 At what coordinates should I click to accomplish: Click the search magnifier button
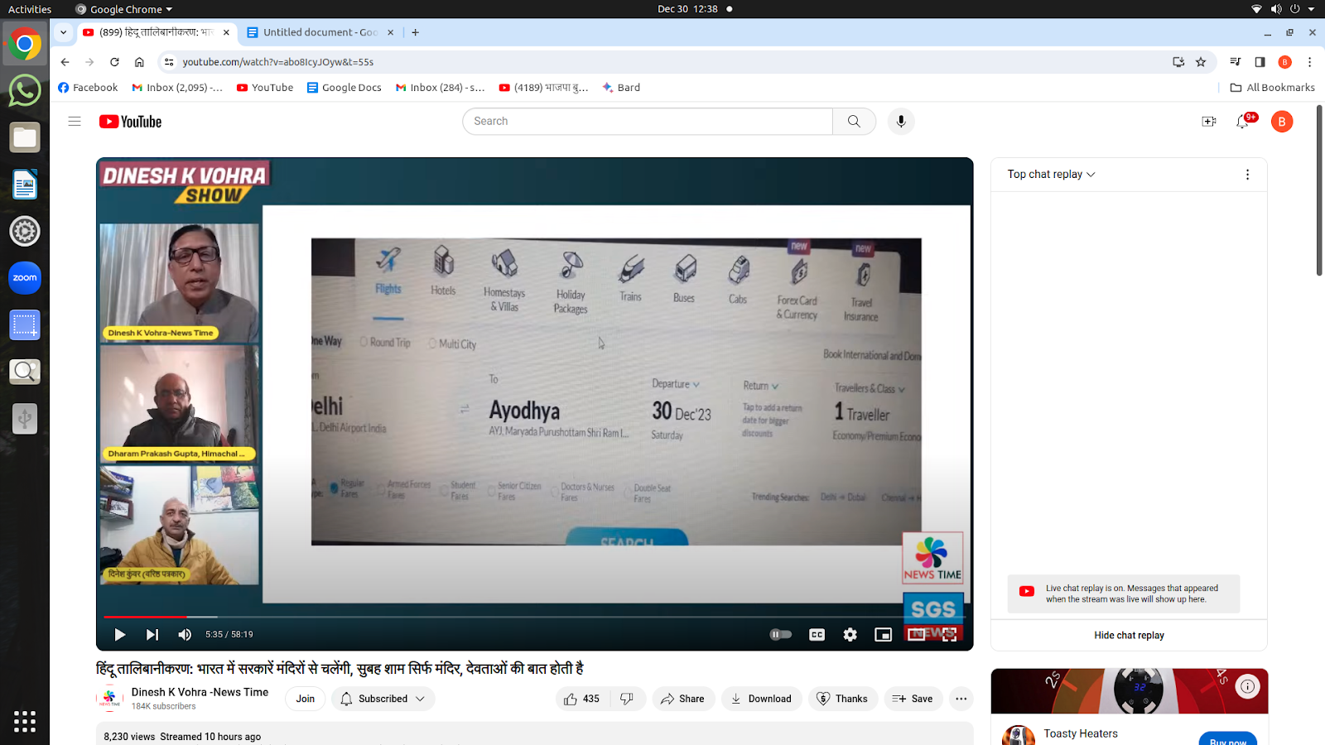(854, 122)
